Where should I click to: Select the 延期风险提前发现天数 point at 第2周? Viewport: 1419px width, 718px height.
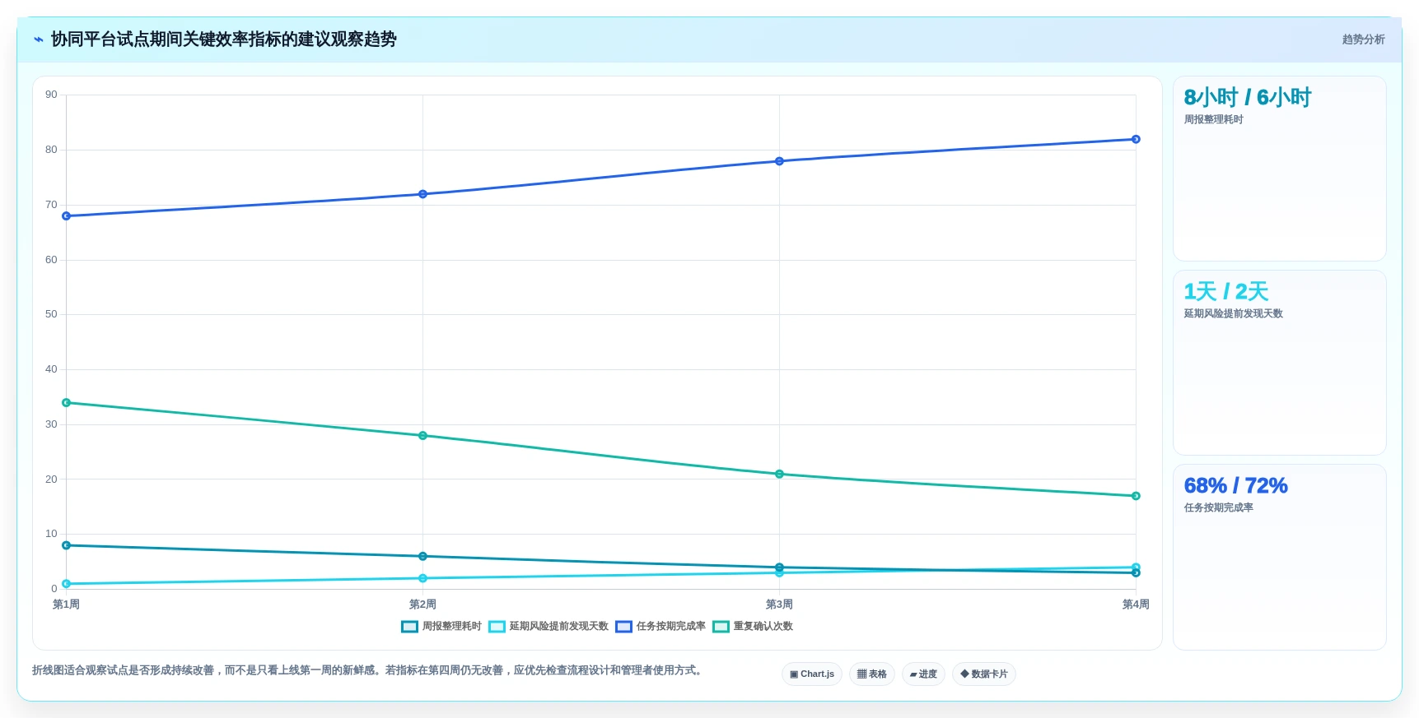[x=422, y=578]
